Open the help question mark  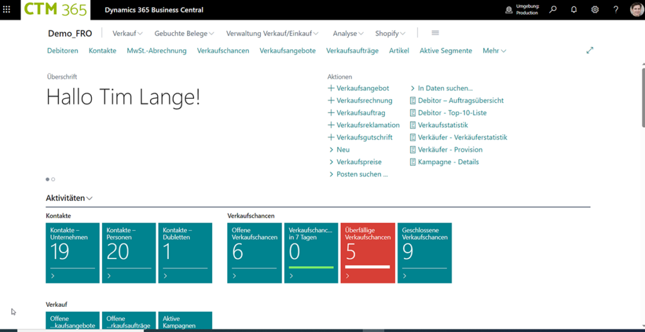[616, 9]
